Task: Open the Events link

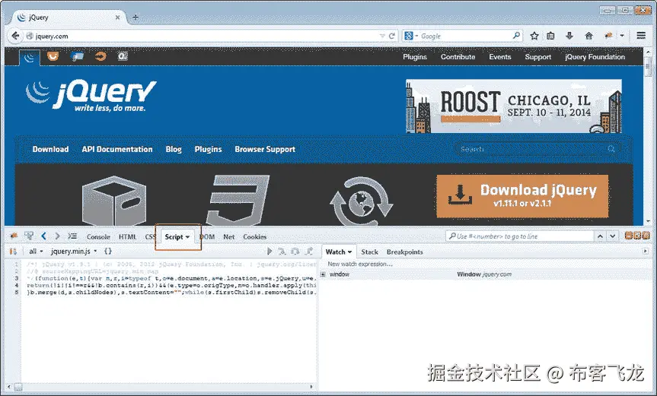Action: (x=500, y=57)
